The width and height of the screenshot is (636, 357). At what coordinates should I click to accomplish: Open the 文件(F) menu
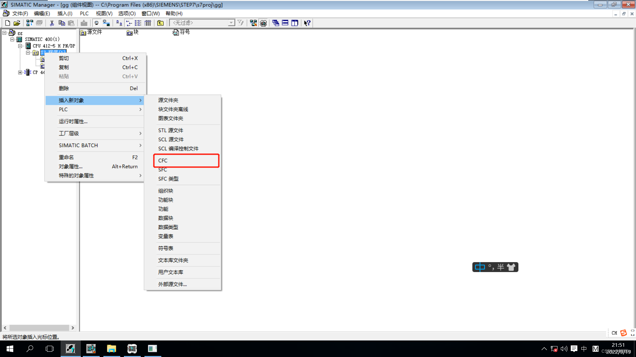(20, 14)
